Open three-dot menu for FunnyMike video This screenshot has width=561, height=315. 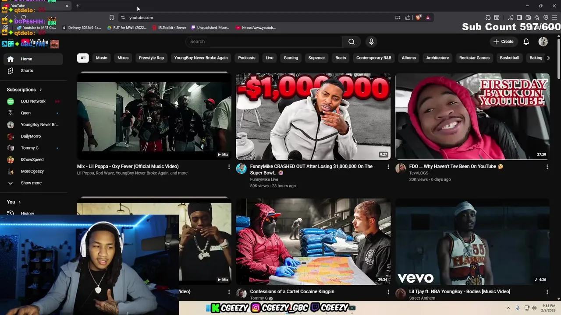click(x=388, y=167)
